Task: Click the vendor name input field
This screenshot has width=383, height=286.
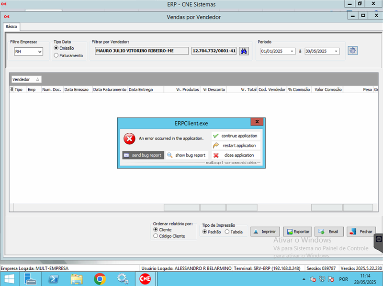Action: (x=141, y=51)
